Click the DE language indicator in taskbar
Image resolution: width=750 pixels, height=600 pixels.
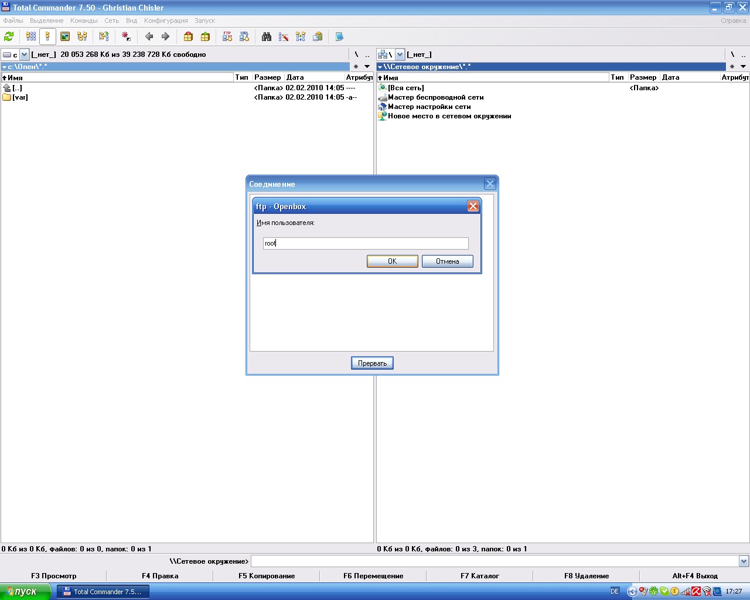coord(615,592)
